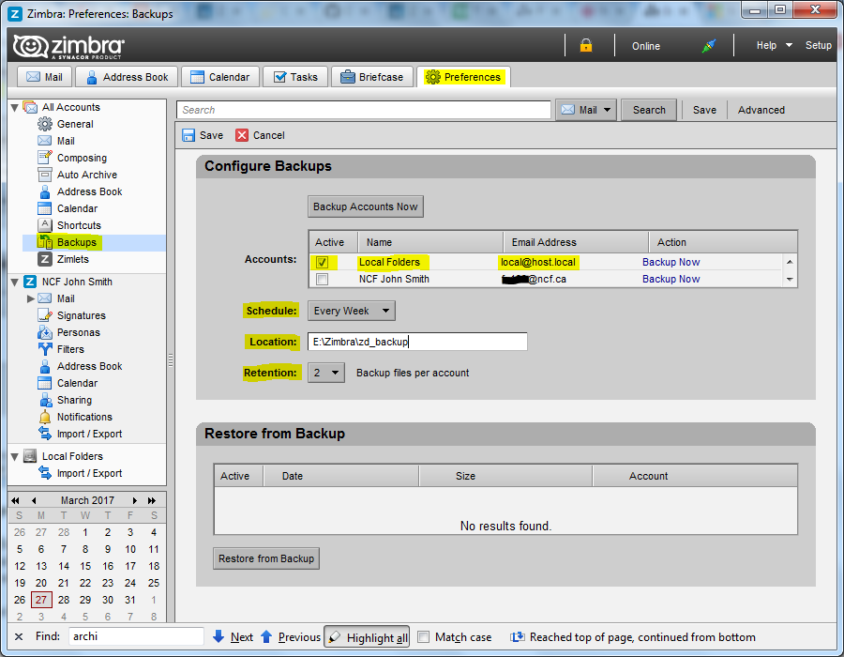The width and height of the screenshot is (844, 657).
Task: Uncheck Active box for Local Folders
Action: click(x=322, y=262)
